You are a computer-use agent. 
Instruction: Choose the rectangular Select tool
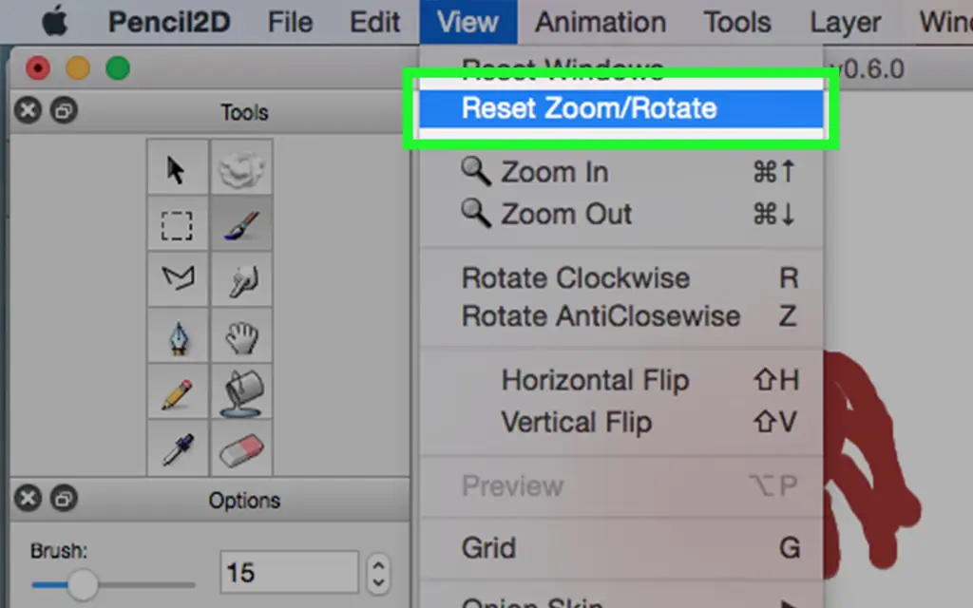tap(177, 223)
